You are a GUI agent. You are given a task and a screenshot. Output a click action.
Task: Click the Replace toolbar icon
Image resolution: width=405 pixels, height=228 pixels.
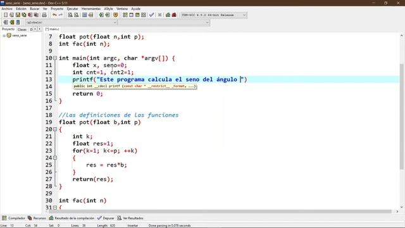pos(77,15)
